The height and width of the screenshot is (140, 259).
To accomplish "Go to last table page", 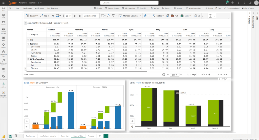I will click(209, 74).
